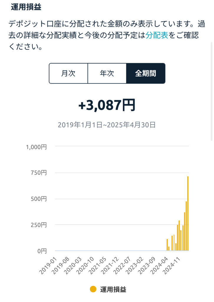Viewport: 214px width, 302px height.
Task: Click the first orange bar near 2024-04
Action: point(167,244)
